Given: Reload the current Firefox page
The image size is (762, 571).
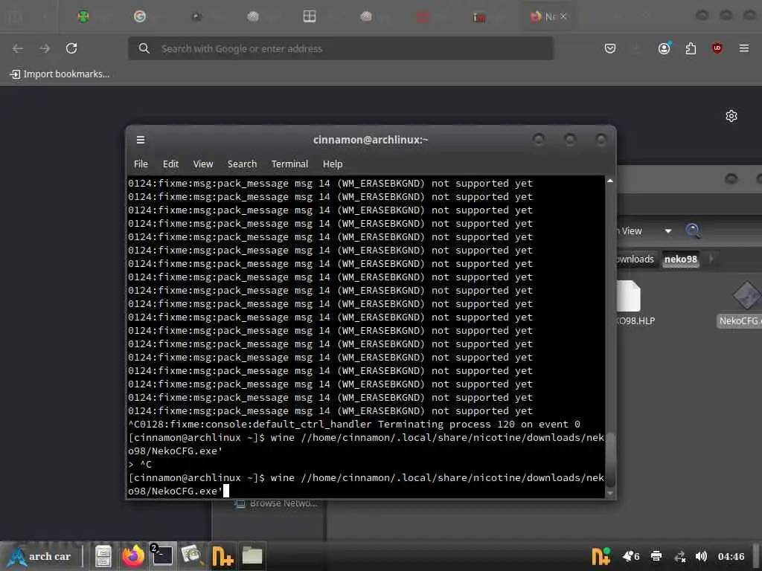Looking at the screenshot, I should pyautogui.click(x=71, y=48).
